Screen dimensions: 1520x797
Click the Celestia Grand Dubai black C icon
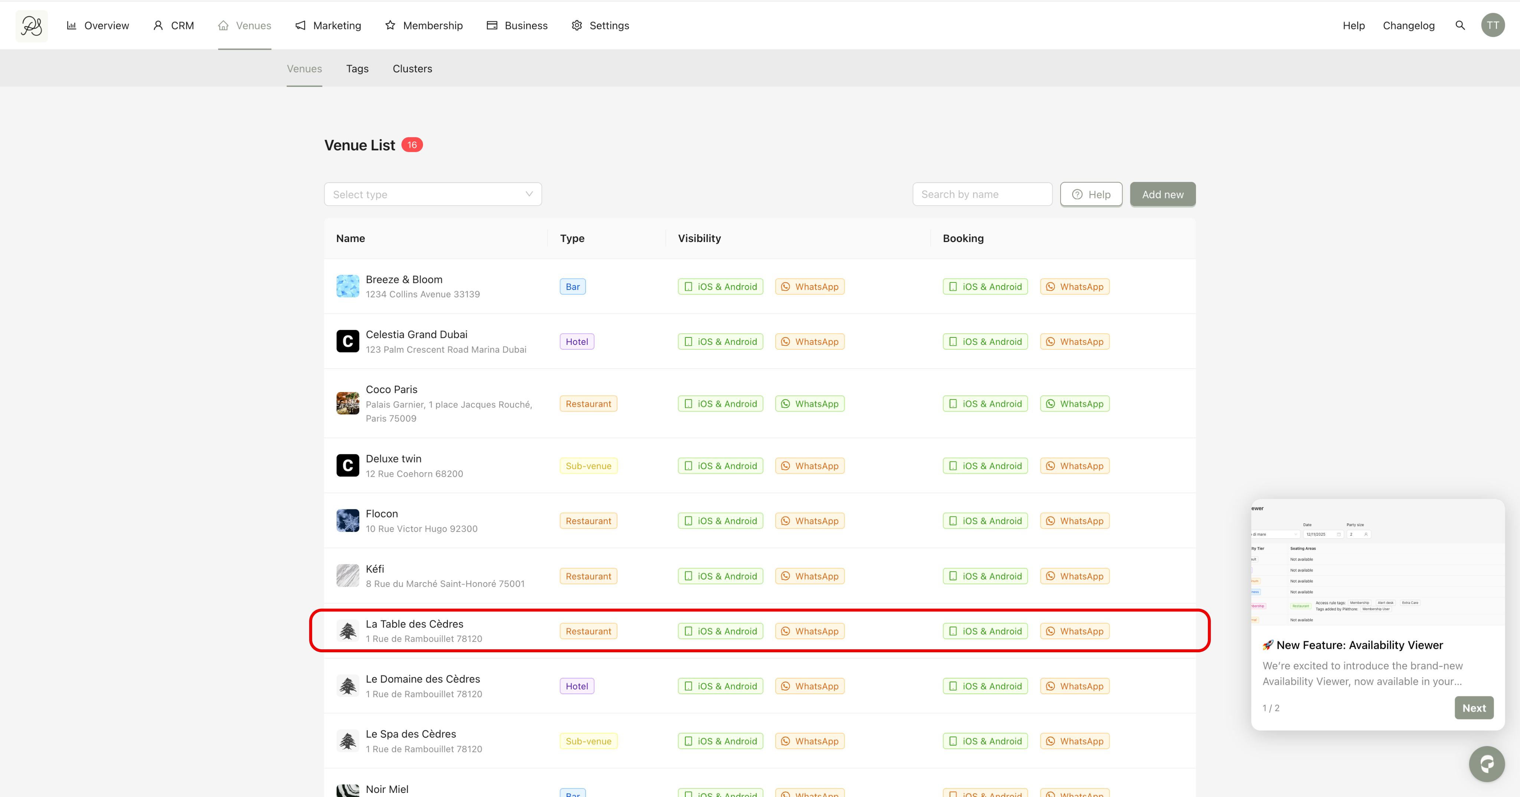(x=348, y=341)
